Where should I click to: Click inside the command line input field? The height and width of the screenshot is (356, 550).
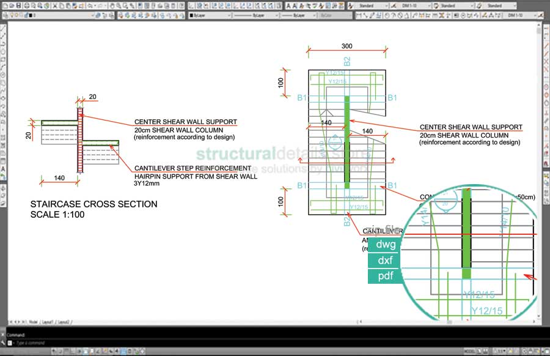click(x=92, y=341)
